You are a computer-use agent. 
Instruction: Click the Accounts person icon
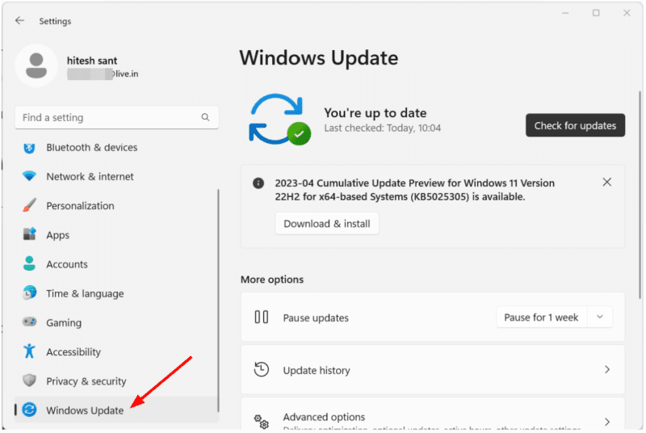point(29,263)
